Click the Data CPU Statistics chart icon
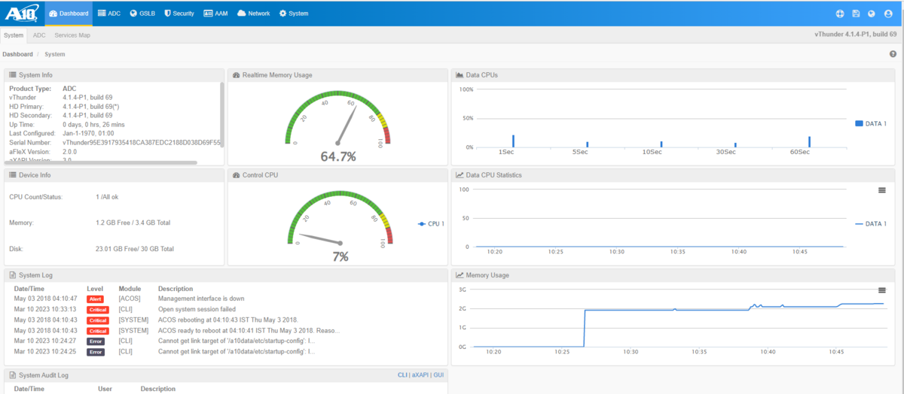 tap(460, 175)
